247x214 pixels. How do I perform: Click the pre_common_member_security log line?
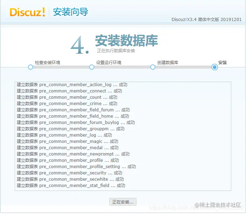70,174
